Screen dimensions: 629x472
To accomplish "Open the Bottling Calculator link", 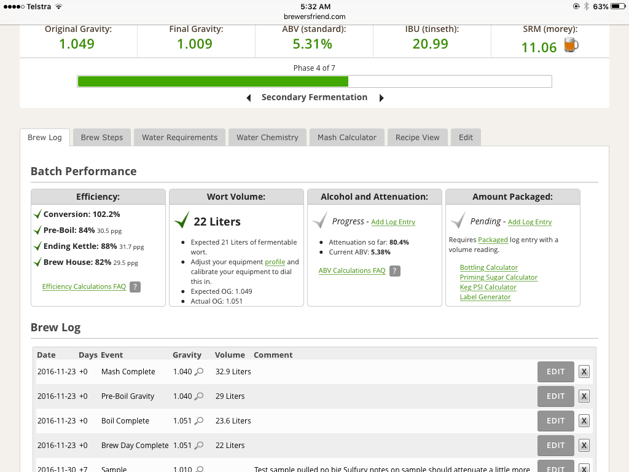I will click(488, 267).
